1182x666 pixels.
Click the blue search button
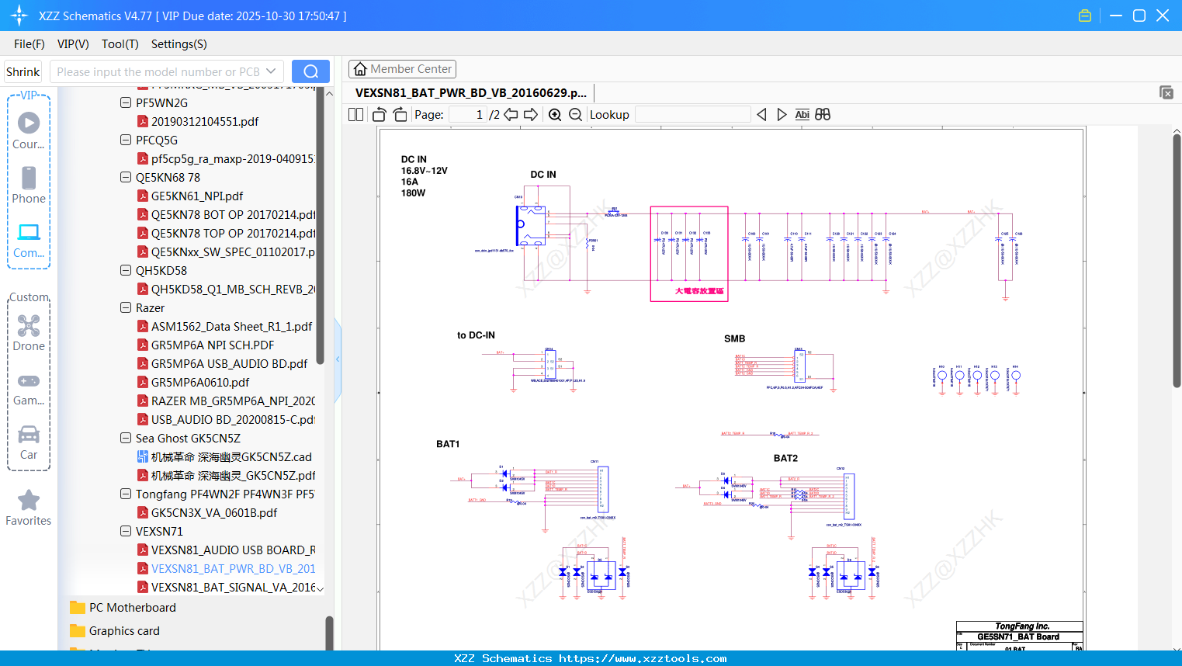pyautogui.click(x=310, y=71)
